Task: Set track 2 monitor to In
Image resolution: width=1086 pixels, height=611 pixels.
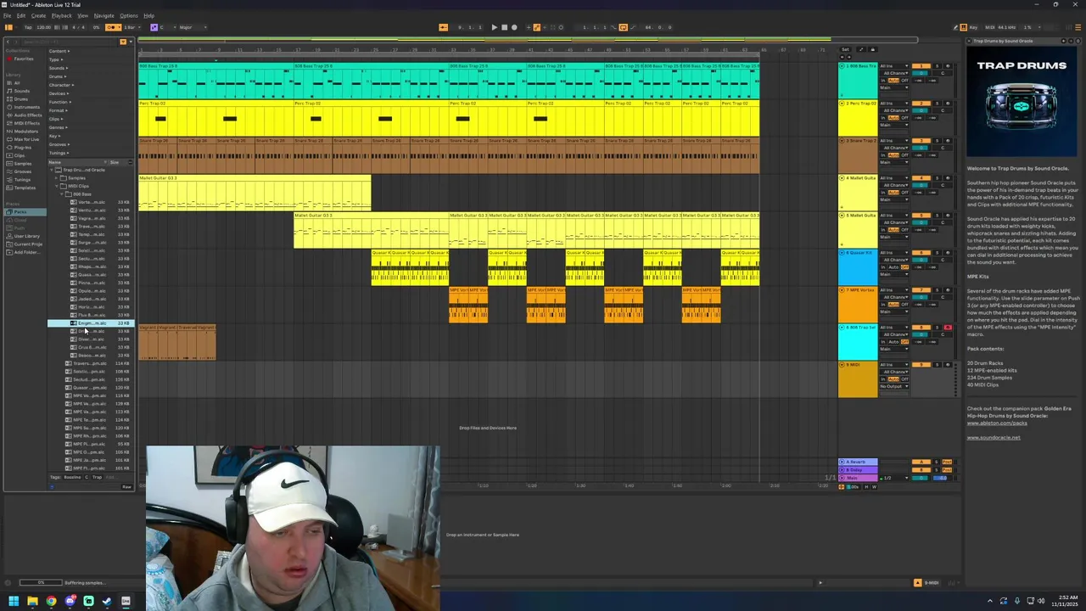Action: coord(883,118)
